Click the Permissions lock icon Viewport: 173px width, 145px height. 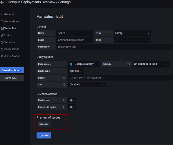point(2,49)
